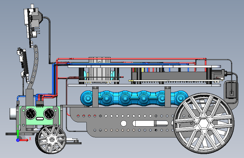Click the large round hole in chassis
Image resolution: width=244 pixels, height=158 pixels.
click(x=124, y=123)
